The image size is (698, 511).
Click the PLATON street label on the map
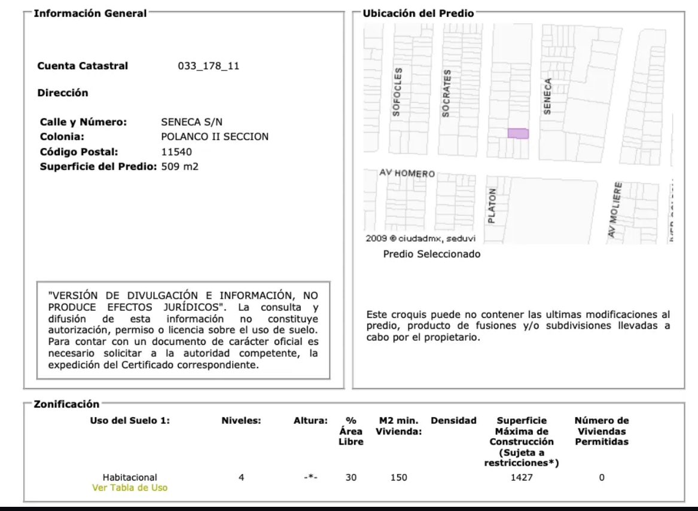click(492, 206)
